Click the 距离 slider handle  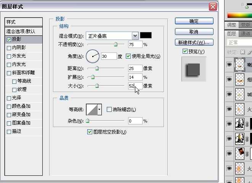pyautogui.click(x=97, y=68)
